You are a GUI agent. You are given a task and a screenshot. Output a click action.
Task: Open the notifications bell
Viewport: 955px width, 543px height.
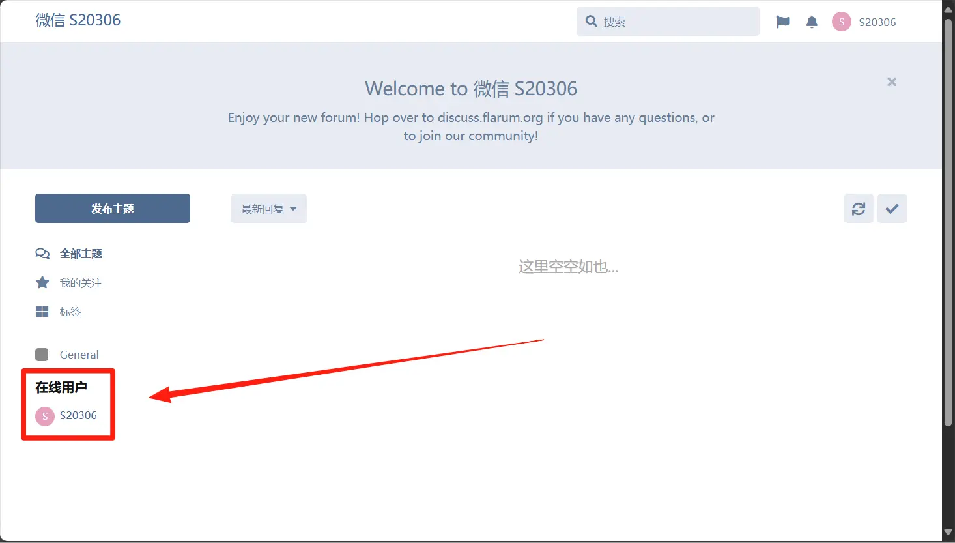[812, 22]
